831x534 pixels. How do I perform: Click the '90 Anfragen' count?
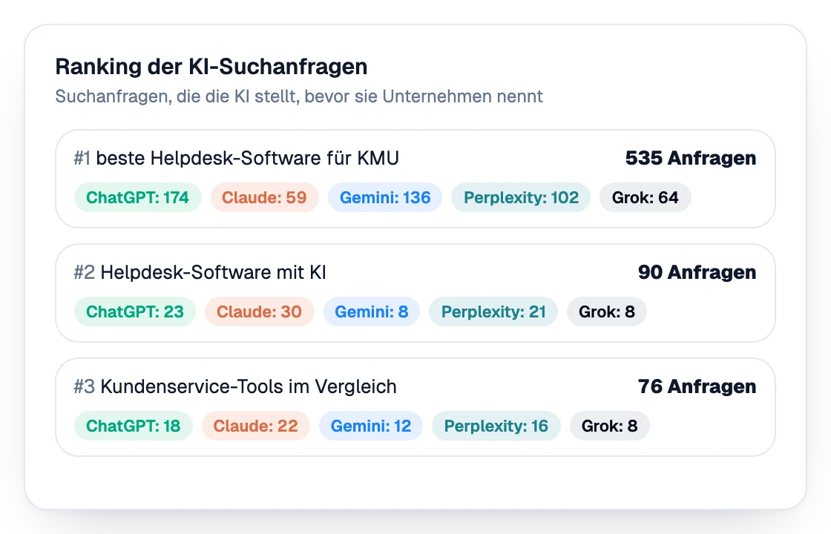coord(697,272)
